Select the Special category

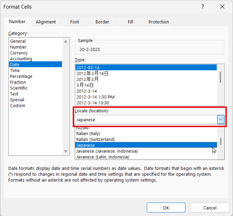point(36,100)
